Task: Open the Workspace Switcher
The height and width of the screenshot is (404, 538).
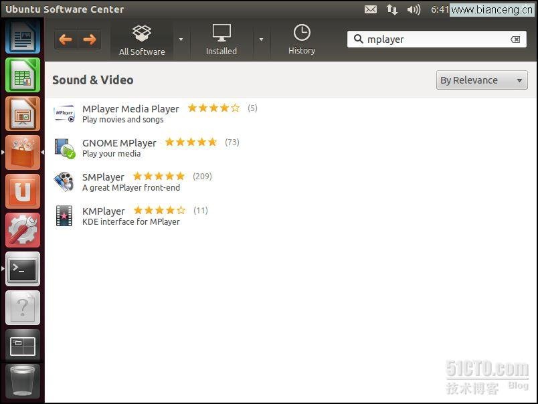Action: coord(23,346)
